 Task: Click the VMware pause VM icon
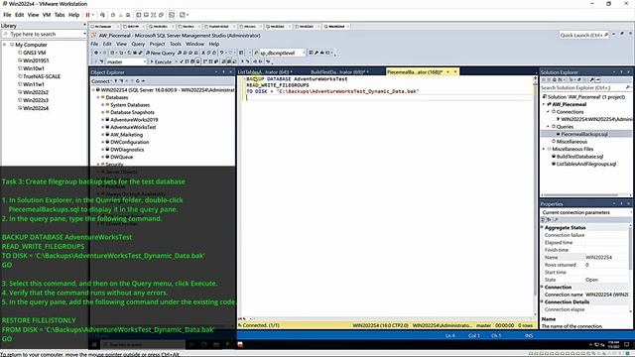coord(87,15)
